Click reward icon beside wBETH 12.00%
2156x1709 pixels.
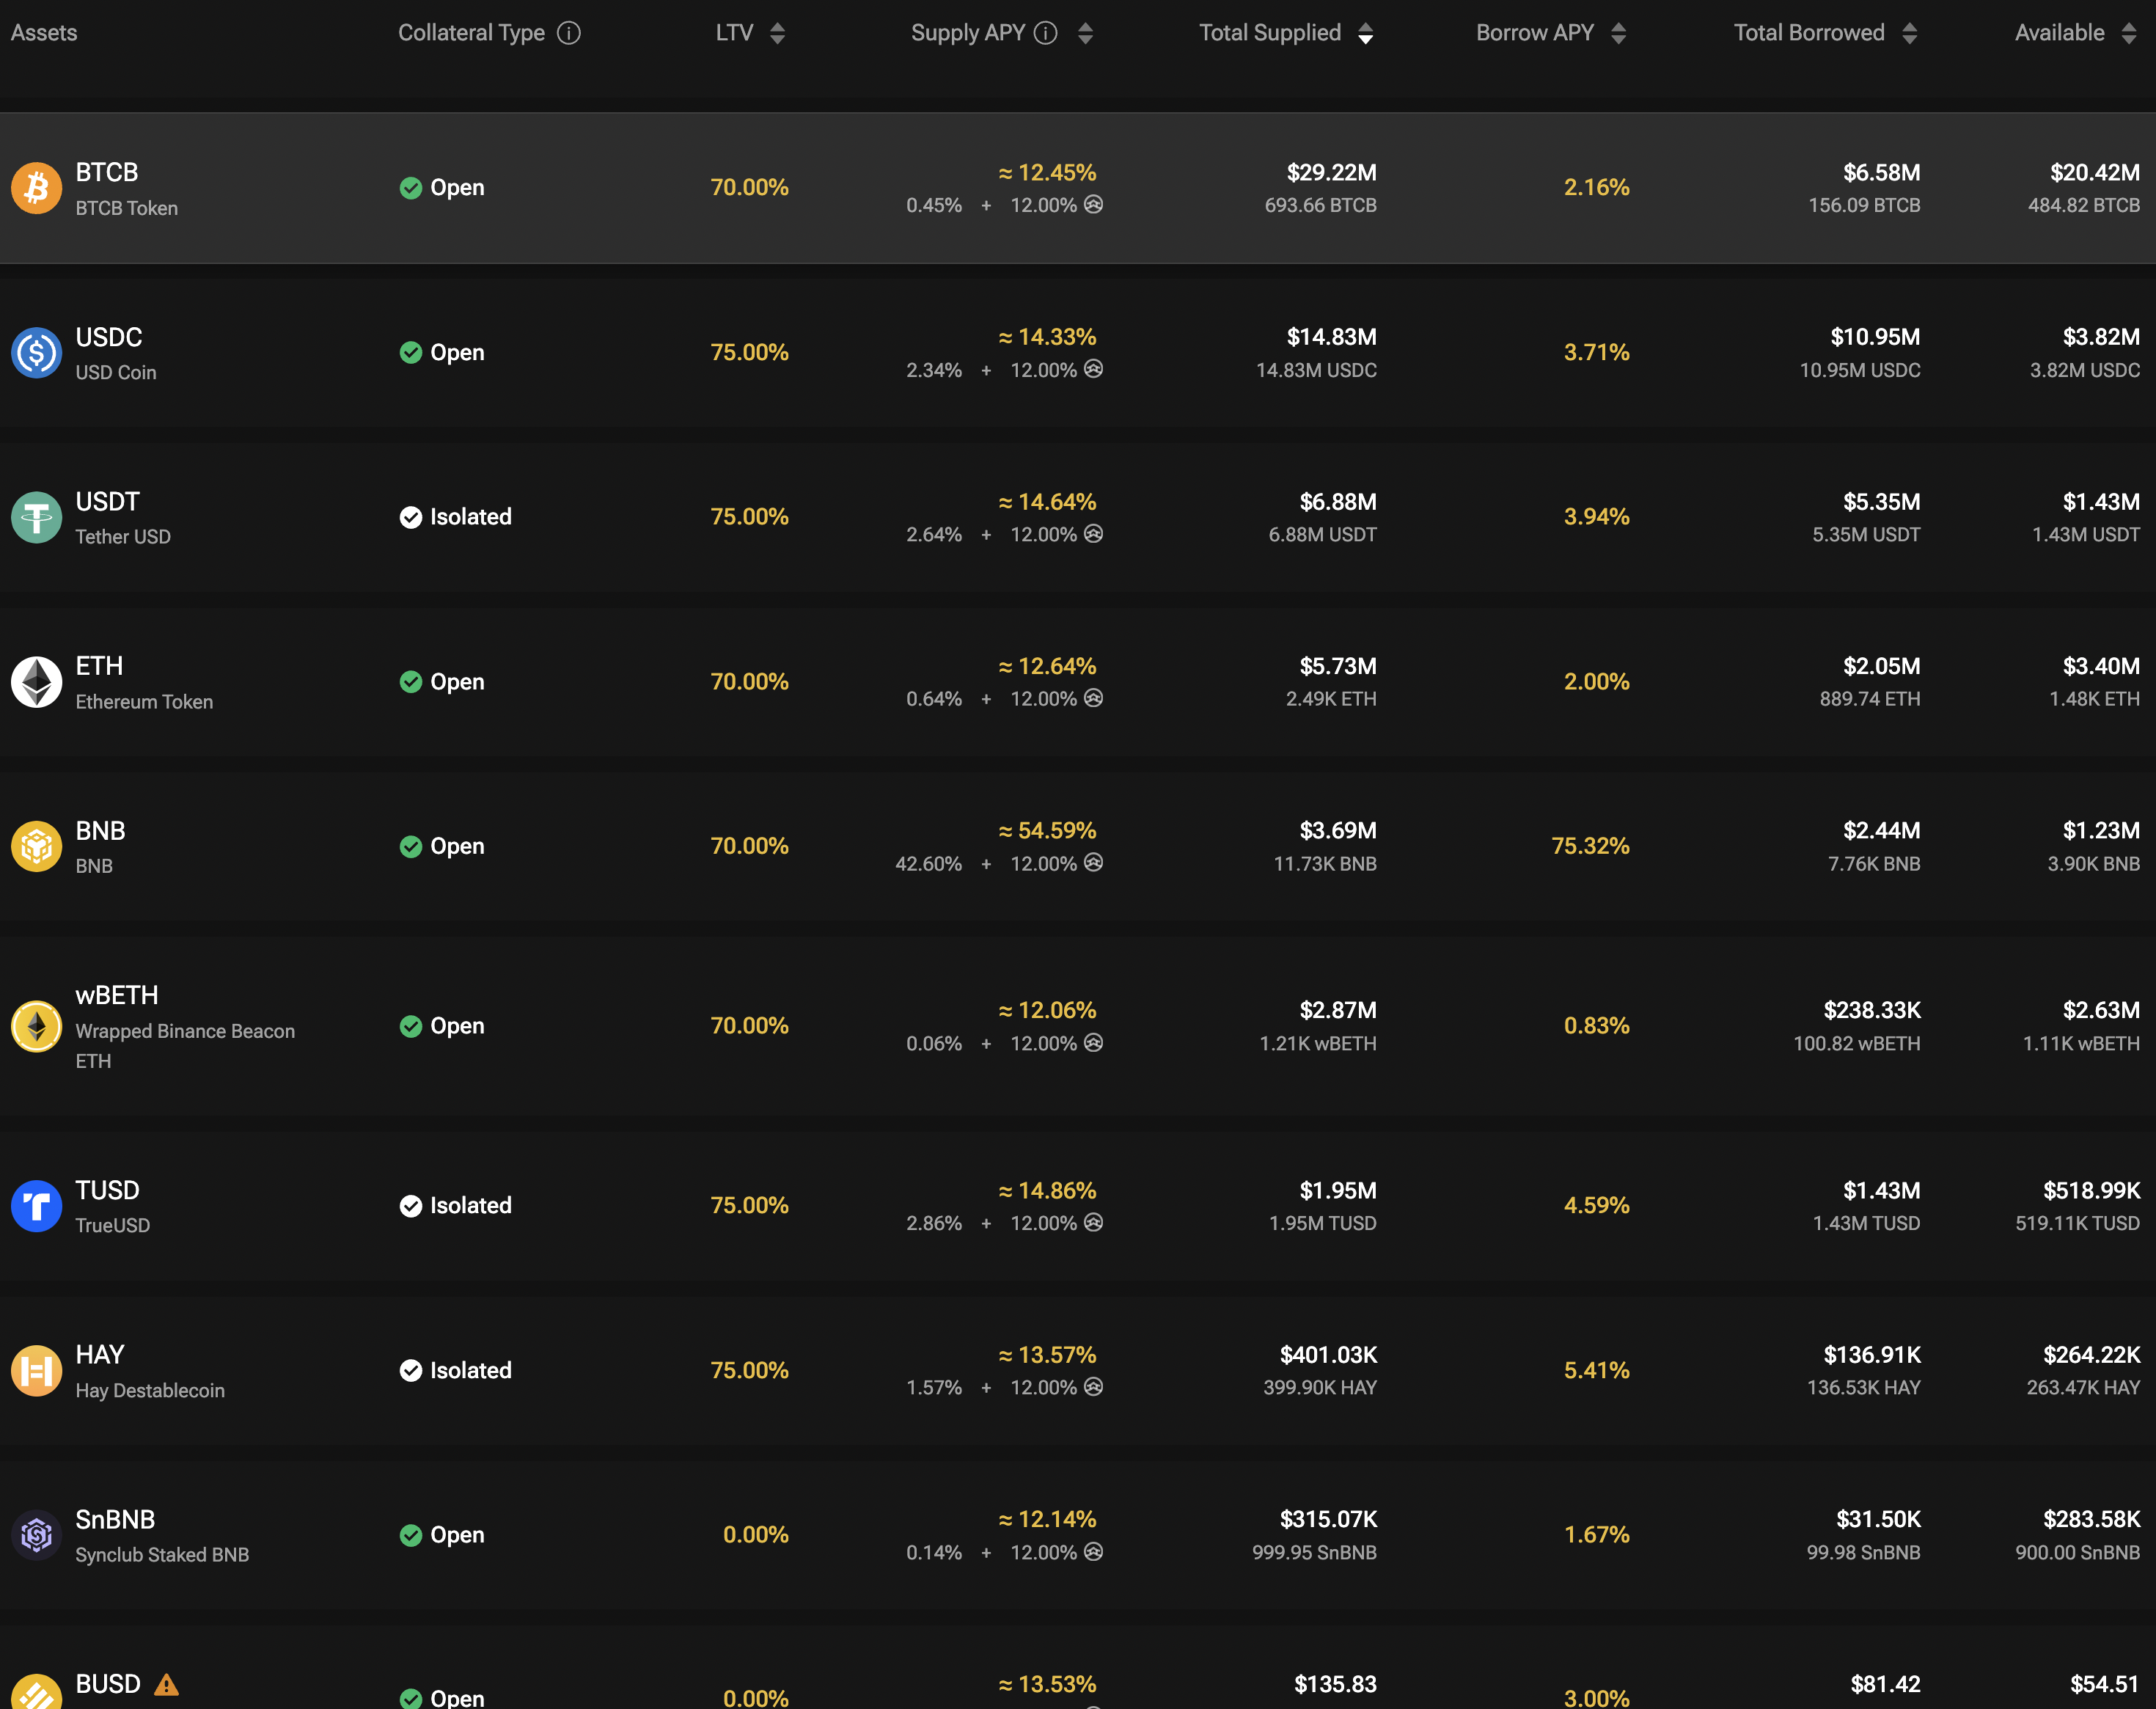(x=1094, y=1042)
